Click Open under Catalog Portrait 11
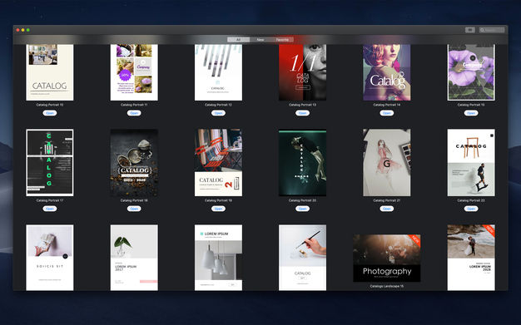The width and height of the screenshot is (521, 325). pos(134,113)
